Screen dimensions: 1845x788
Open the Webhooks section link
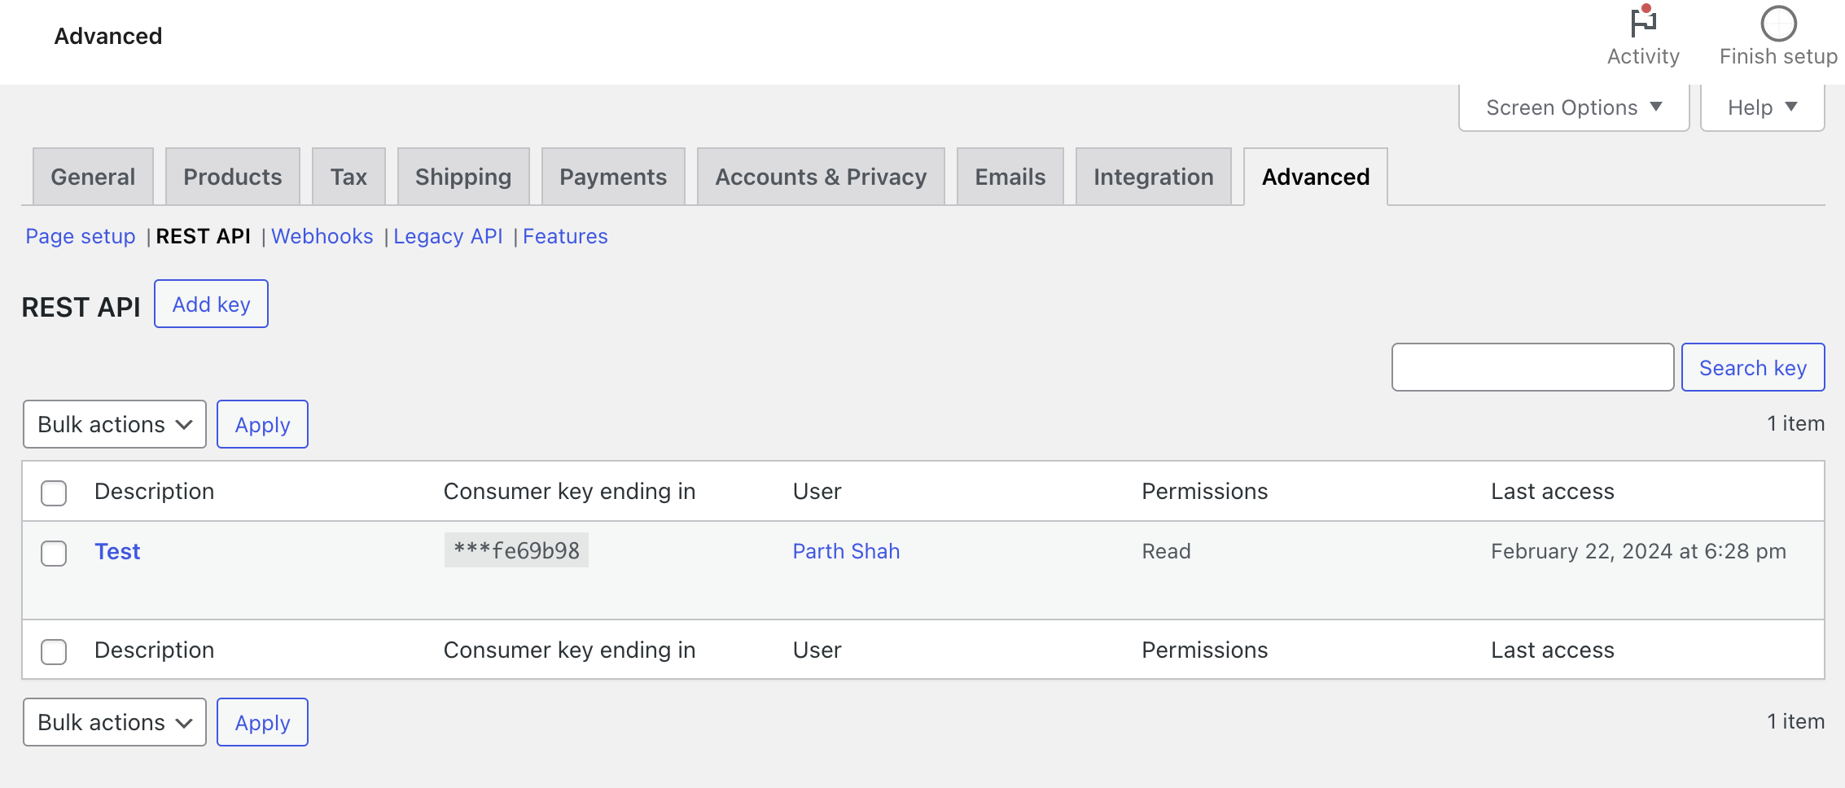point(322,236)
